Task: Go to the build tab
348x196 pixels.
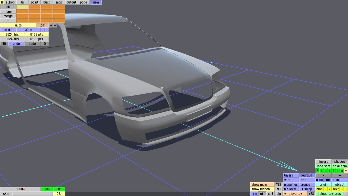Action: point(47,2)
